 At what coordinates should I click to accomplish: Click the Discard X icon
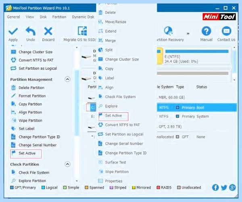coord(48,31)
